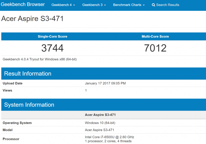206x144 pixels.
Task: Select the Intel Core i7-6500U @ 2.60 GHz text
Action: [109, 137]
